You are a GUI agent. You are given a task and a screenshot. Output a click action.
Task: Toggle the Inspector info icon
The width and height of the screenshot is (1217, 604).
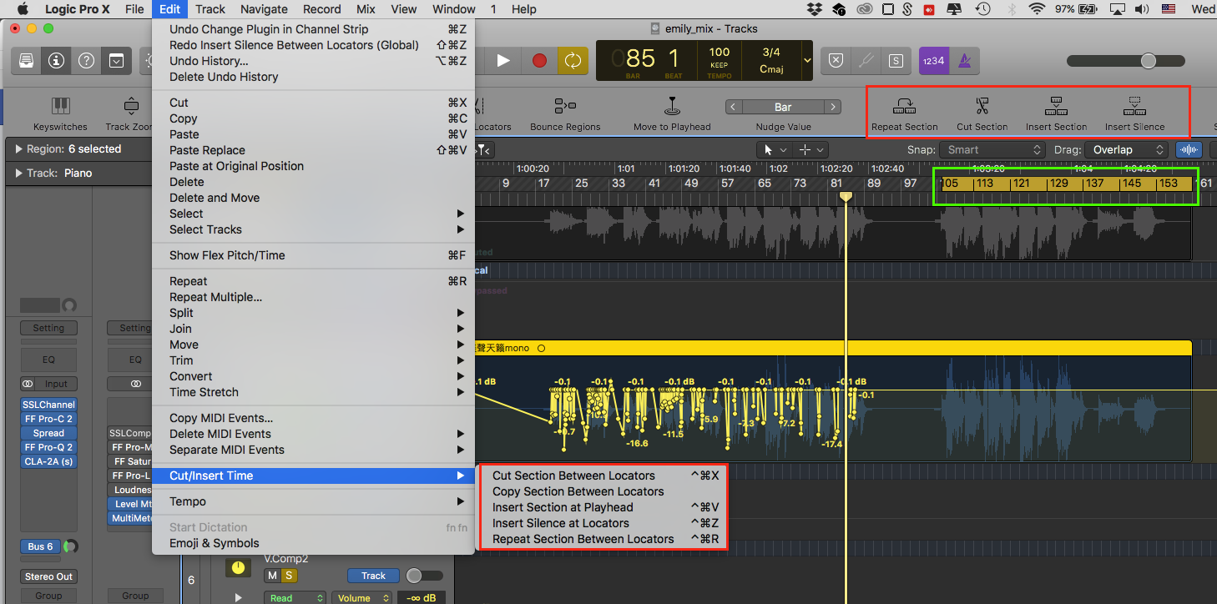coord(56,61)
